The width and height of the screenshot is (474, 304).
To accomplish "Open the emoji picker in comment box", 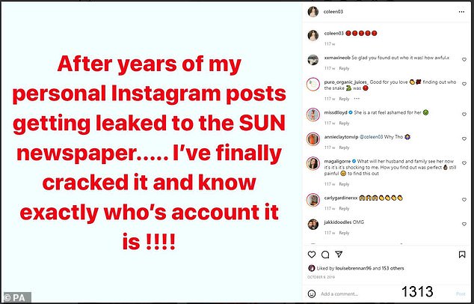I will tap(311, 294).
